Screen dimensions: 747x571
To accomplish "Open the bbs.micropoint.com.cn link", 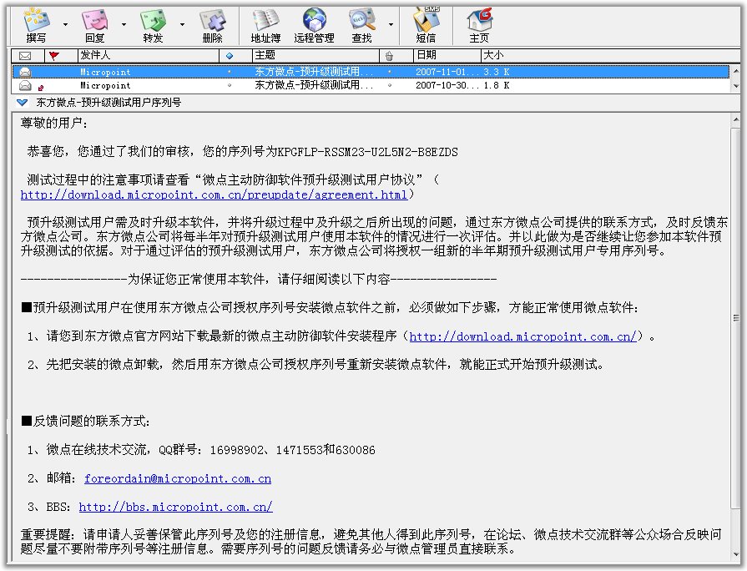I will [x=176, y=507].
